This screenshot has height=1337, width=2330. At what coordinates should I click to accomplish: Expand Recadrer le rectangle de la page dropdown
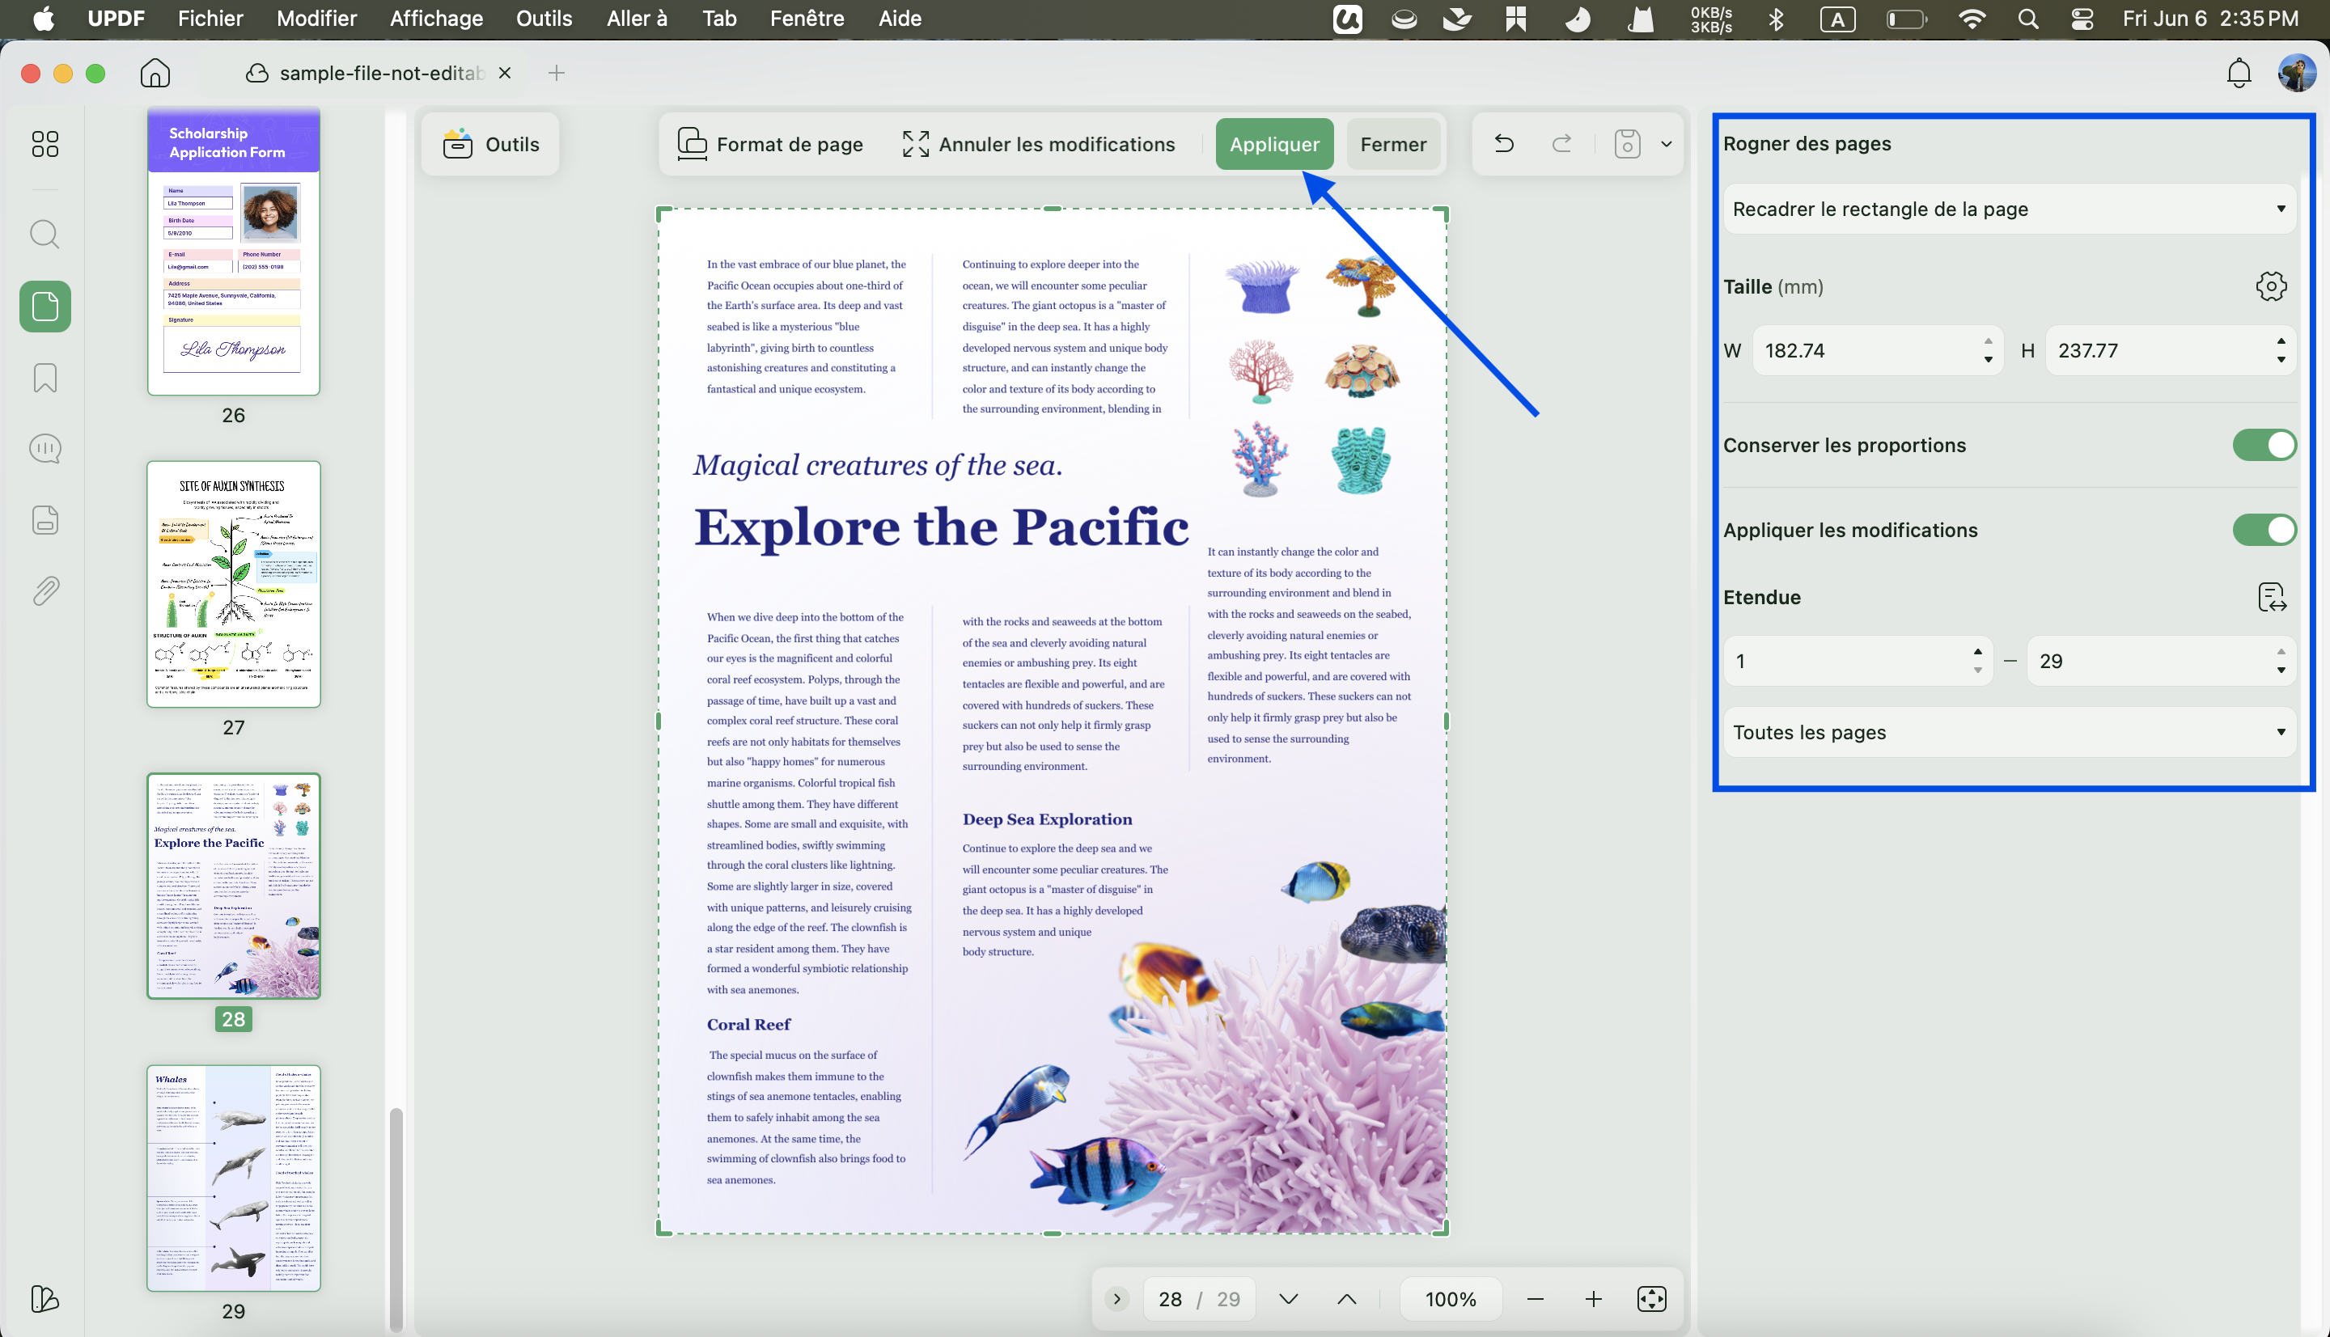click(2009, 209)
